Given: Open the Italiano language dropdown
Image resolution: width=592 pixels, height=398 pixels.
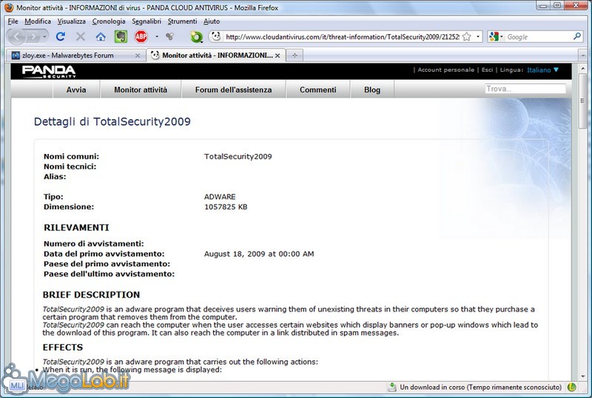Looking at the screenshot, I should [x=543, y=70].
